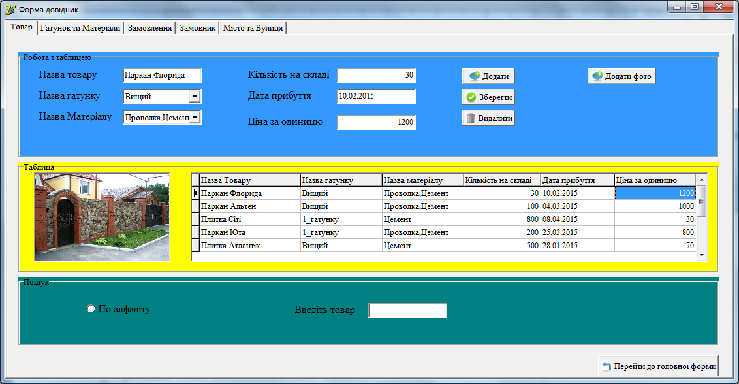
Task: Click the Введіть товар search field
Action: 407,310
